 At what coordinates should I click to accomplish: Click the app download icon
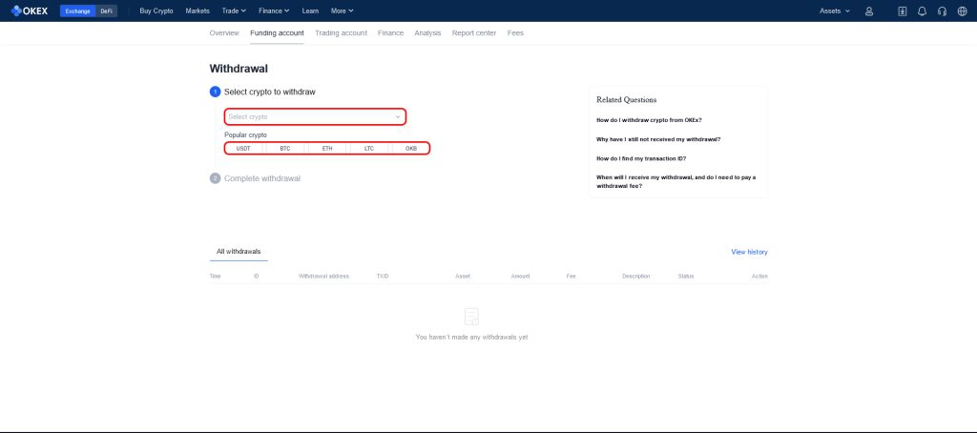tap(903, 10)
